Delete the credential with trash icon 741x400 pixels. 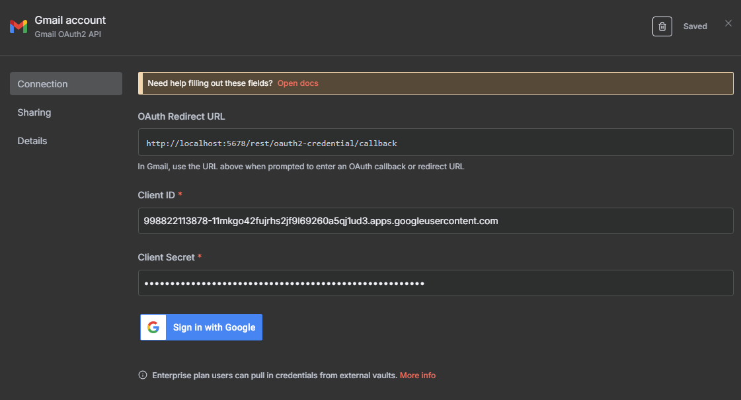point(662,26)
